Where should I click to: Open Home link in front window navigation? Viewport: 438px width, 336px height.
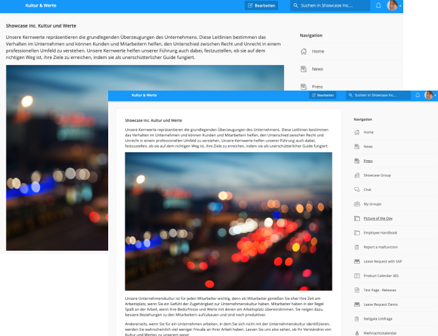(x=368, y=132)
